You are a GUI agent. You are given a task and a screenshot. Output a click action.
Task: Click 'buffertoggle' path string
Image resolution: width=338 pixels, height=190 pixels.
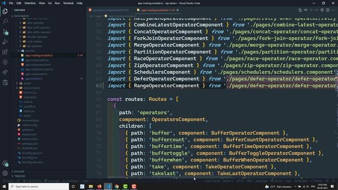170,153
